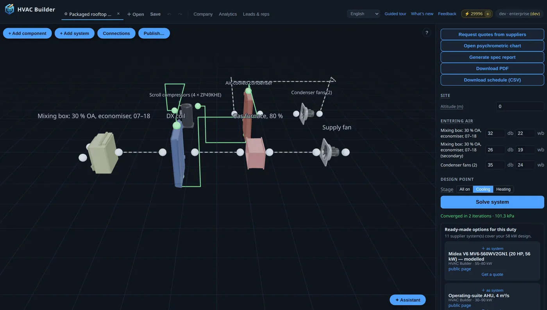
Task: Click the redo arrow icon
Action: pos(180,14)
